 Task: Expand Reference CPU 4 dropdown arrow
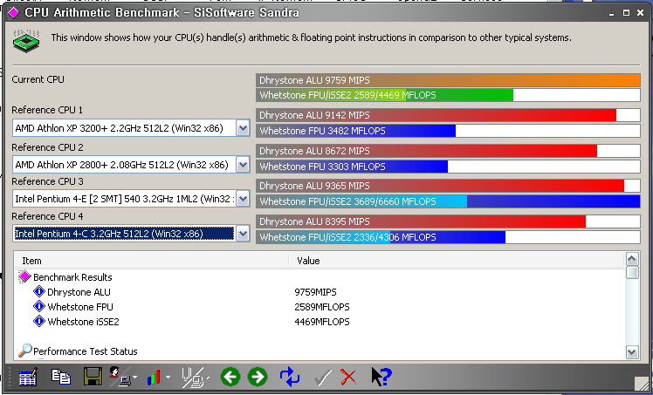point(243,234)
